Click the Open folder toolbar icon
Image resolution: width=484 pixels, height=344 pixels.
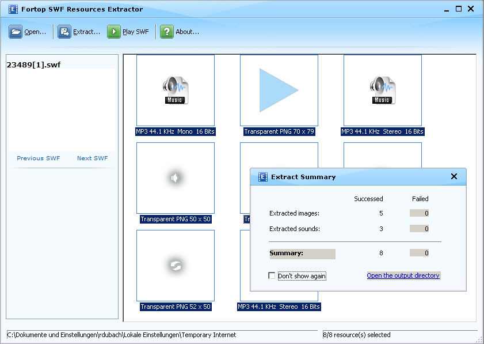[x=16, y=32]
